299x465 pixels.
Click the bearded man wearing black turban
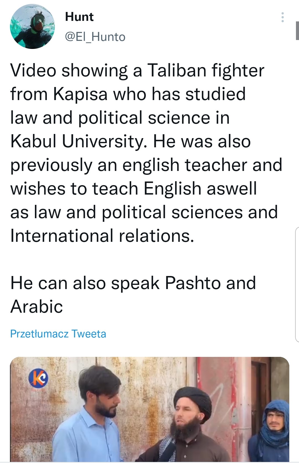click(188, 422)
